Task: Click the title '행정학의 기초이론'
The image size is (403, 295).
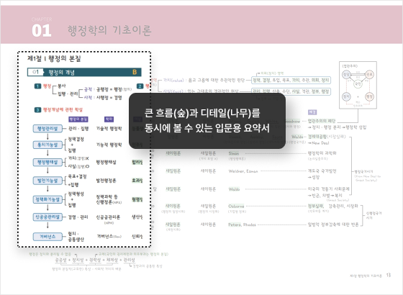Action: pos(109,30)
